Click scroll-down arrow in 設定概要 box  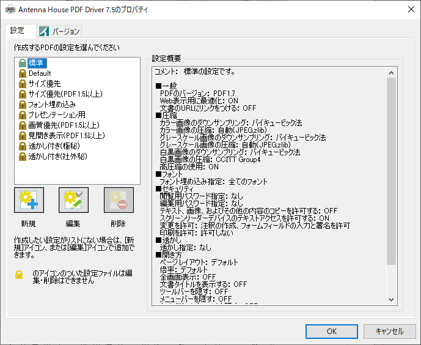coord(392,299)
